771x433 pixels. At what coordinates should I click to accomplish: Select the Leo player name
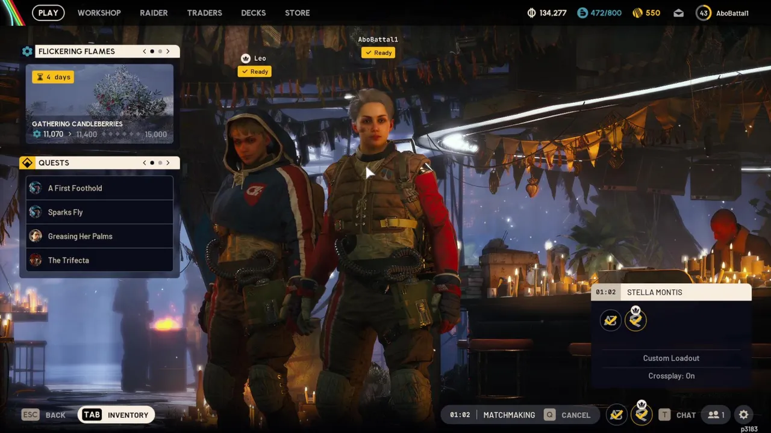[260, 58]
